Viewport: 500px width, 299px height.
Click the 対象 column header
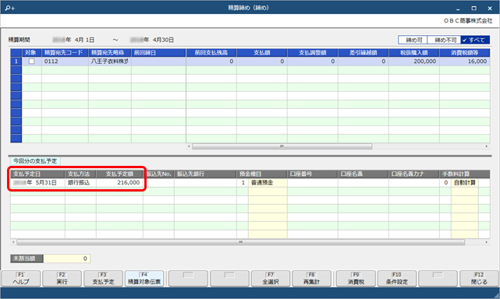click(x=31, y=53)
